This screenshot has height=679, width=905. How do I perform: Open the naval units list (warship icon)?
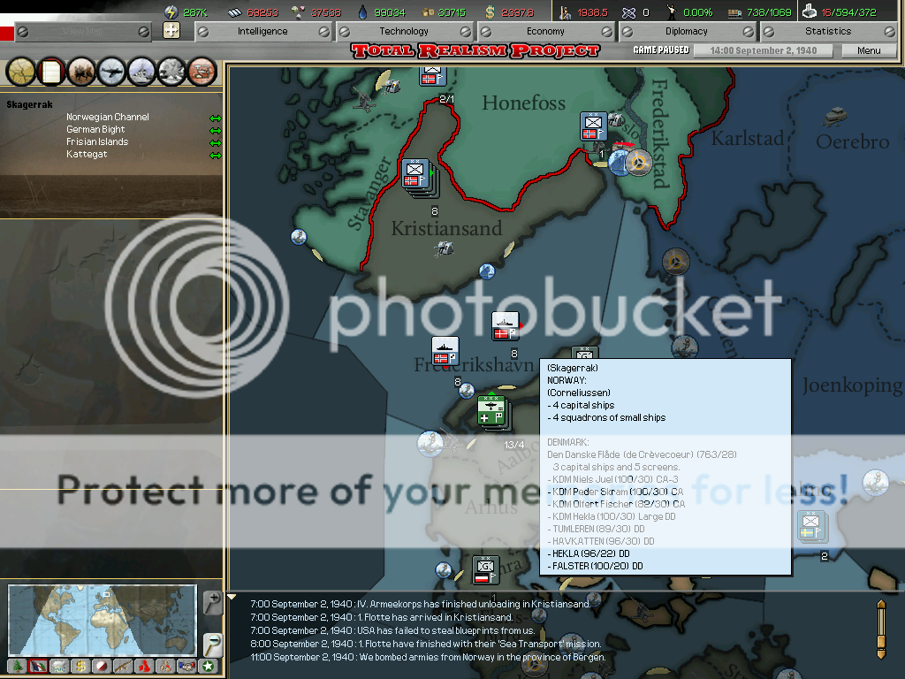(142, 71)
